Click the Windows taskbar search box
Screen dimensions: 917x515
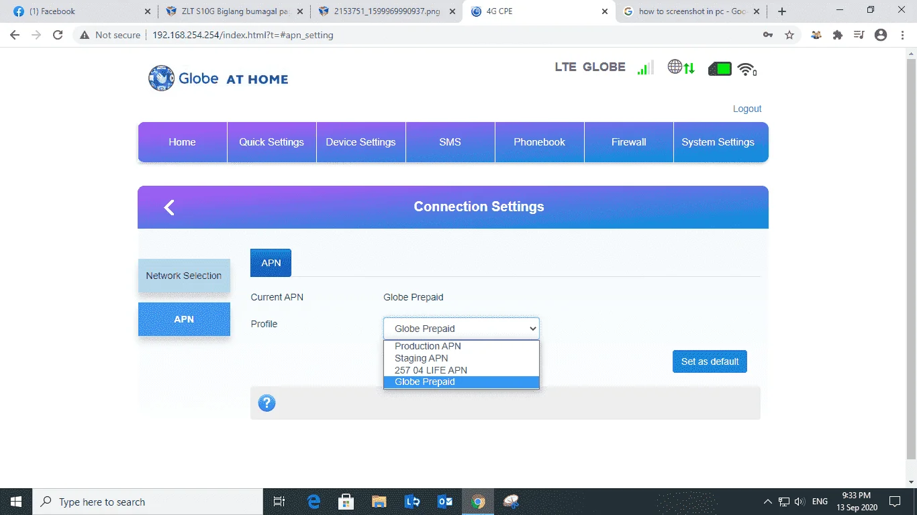click(x=148, y=502)
